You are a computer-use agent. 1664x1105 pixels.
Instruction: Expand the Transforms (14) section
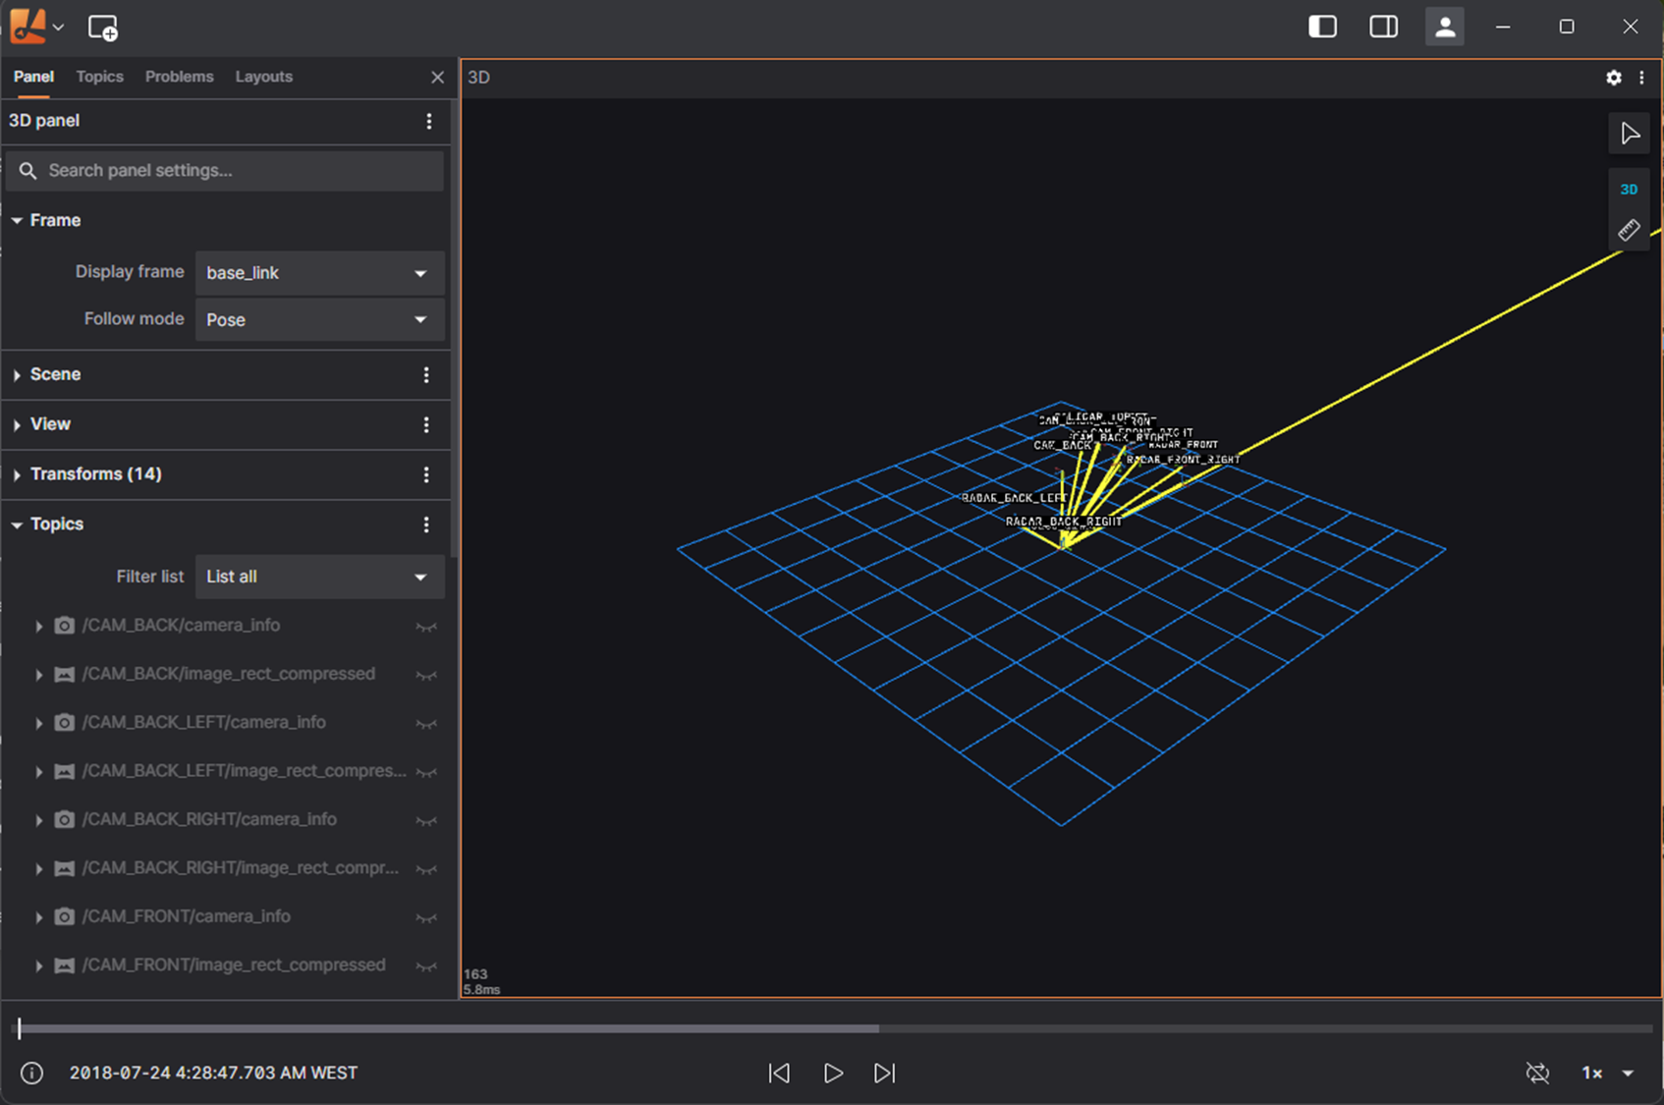click(x=17, y=474)
